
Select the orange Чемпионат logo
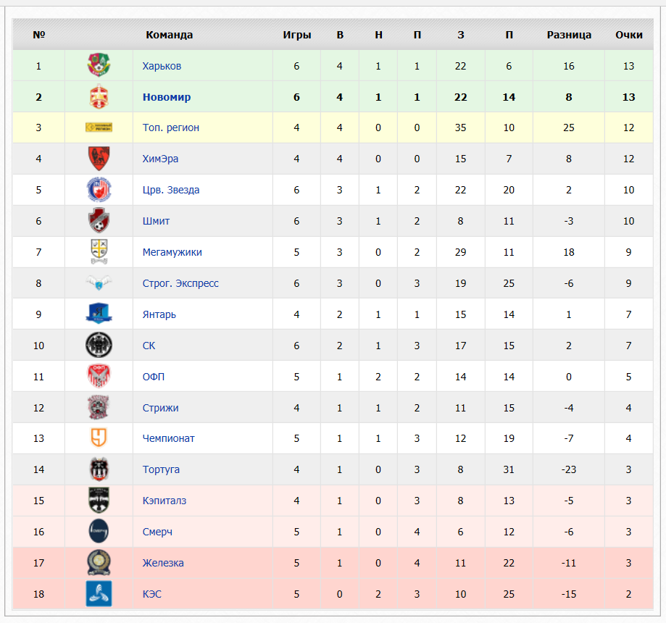point(99,438)
